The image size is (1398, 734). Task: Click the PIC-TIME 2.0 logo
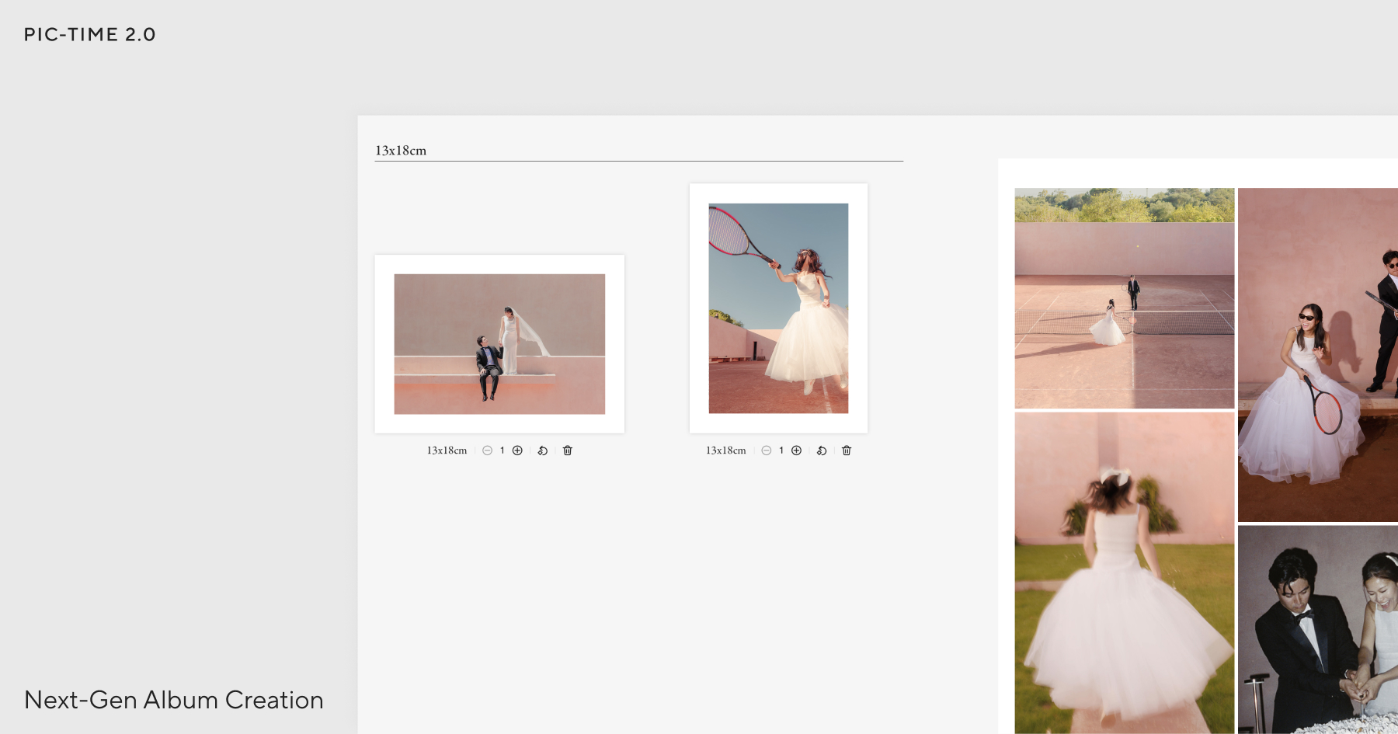click(90, 34)
